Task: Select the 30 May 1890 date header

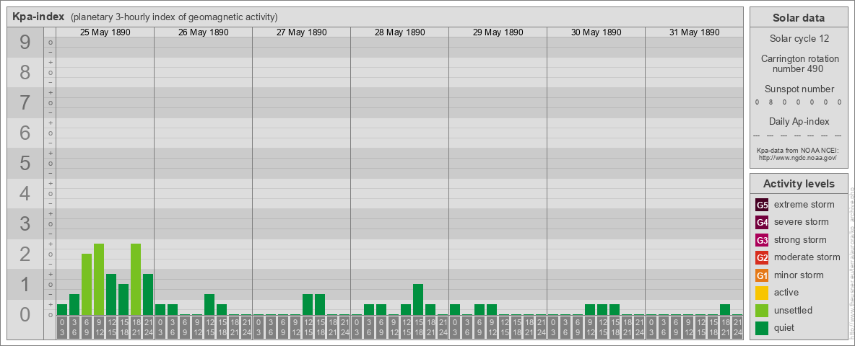Action: point(596,32)
